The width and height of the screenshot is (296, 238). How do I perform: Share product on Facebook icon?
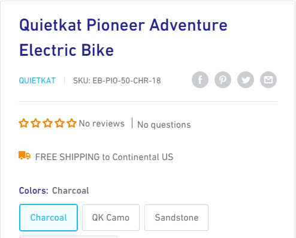coord(200,80)
